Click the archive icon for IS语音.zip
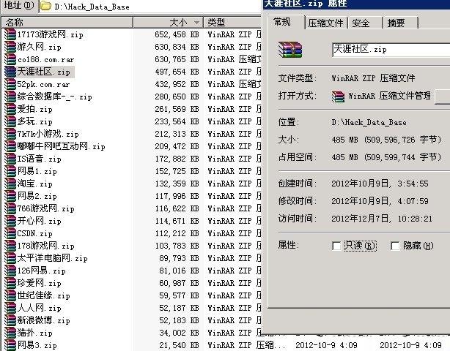Image resolution: width=450 pixels, height=351 pixels. coord(10,159)
